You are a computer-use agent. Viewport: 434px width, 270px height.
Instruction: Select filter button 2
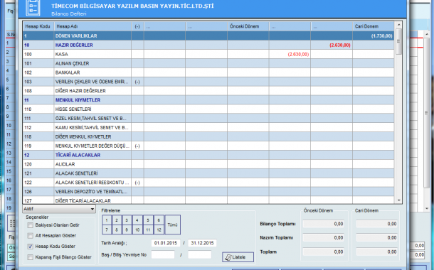117,220
